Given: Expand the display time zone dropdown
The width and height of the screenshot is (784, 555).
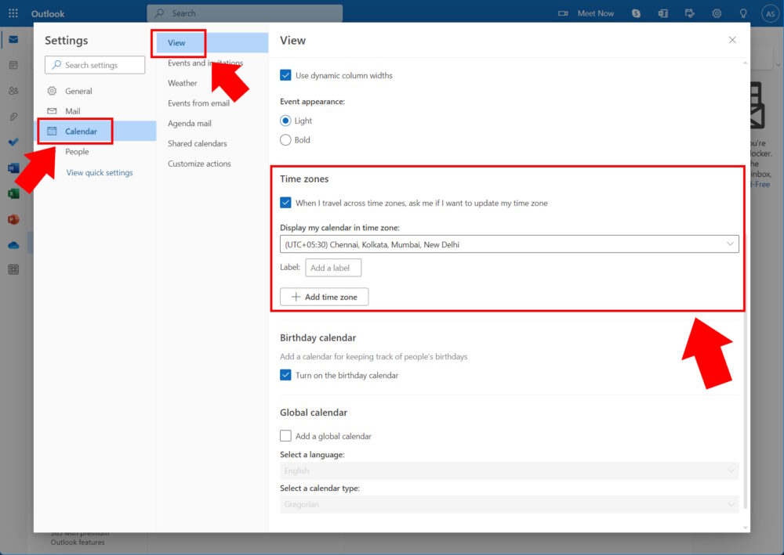Looking at the screenshot, I should (x=509, y=244).
